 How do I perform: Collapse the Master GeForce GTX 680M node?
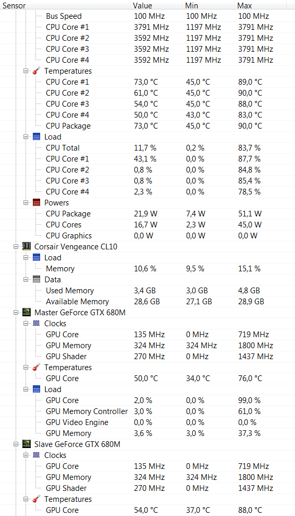click(16, 312)
